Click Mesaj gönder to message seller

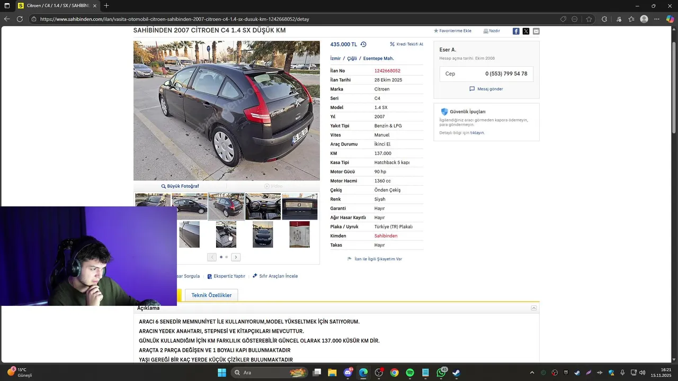[486, 89]
